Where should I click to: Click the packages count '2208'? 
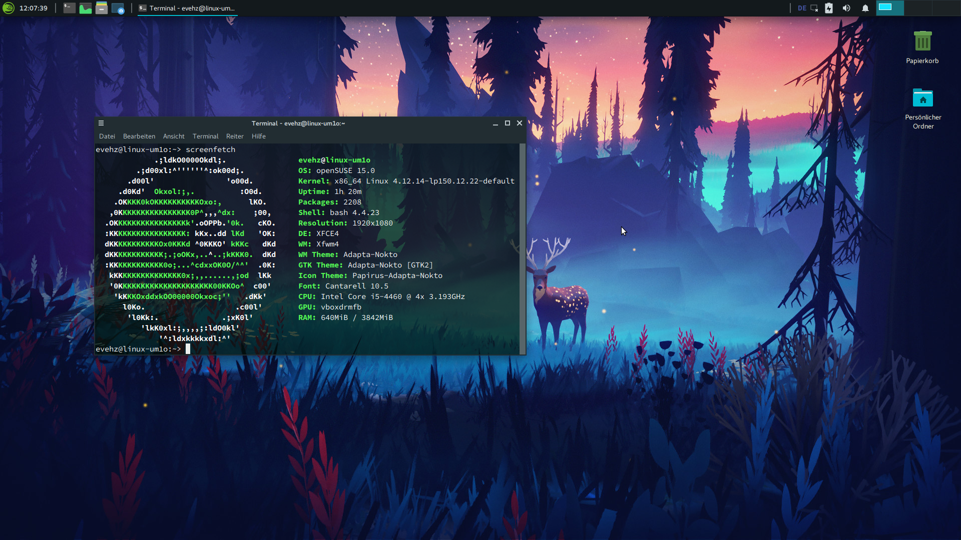point(352,202)
